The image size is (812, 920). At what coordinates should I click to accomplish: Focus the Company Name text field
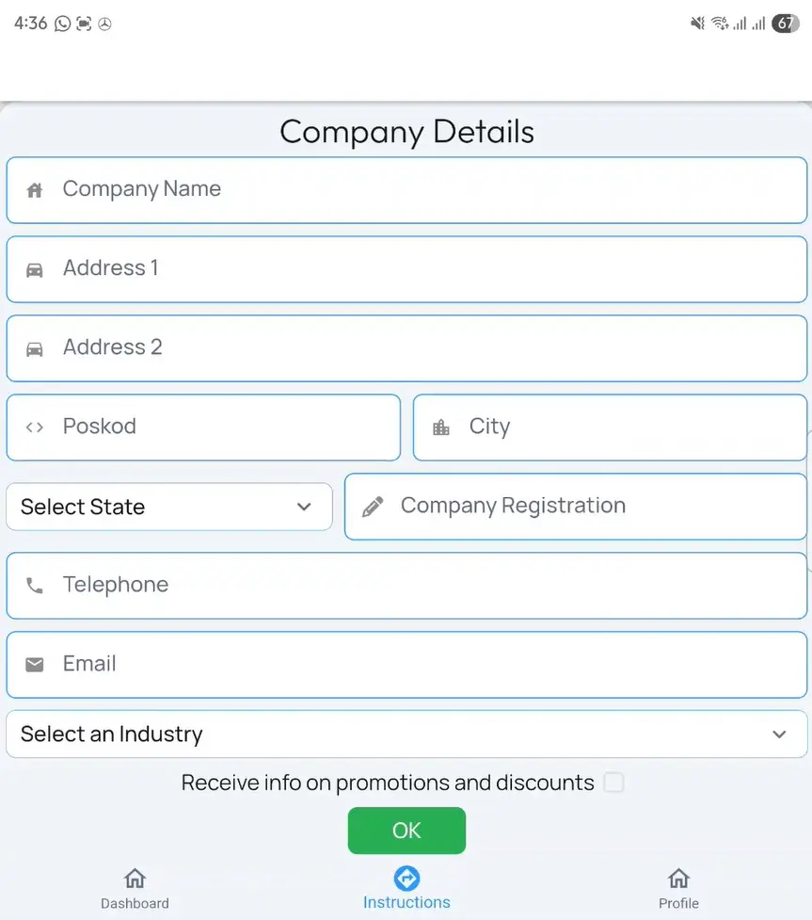click(423, 189)
